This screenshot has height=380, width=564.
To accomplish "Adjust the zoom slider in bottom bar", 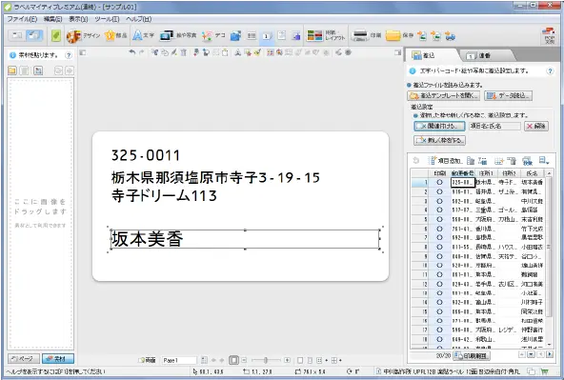I will [x=266, y=360].
